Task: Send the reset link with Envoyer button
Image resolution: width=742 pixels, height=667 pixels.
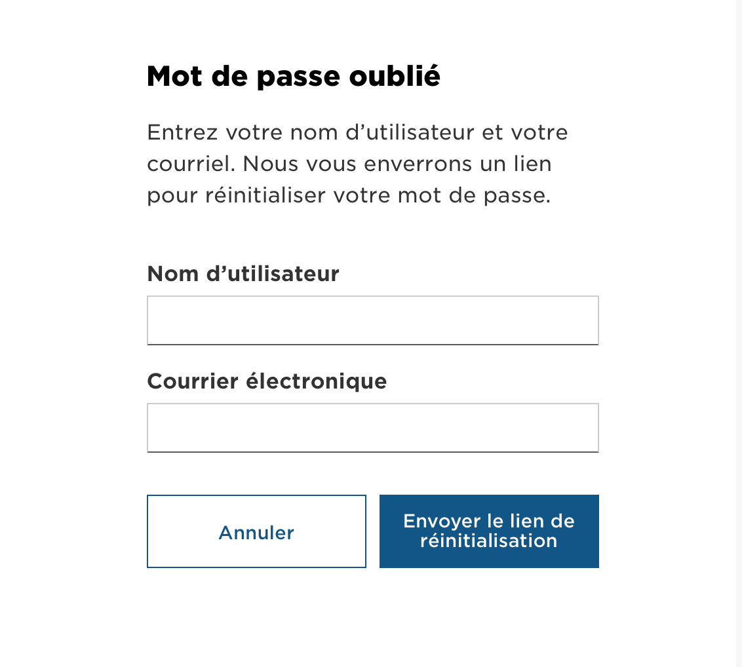Action: coord(489,531)
